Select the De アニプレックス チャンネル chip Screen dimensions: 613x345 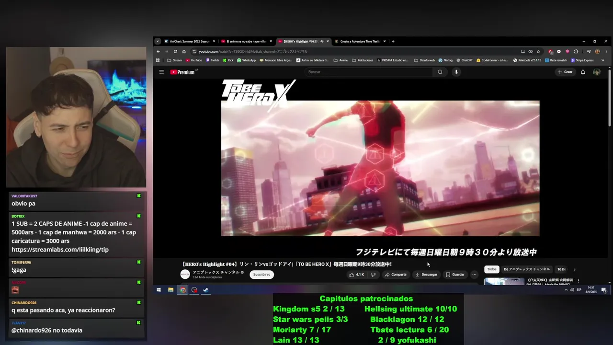pos(527,269)
